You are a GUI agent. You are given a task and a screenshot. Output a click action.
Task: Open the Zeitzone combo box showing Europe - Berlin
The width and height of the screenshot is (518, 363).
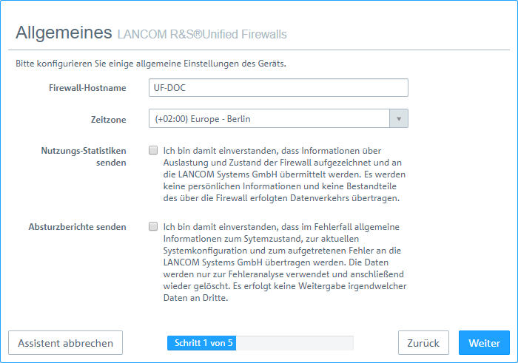click(269, 118)
